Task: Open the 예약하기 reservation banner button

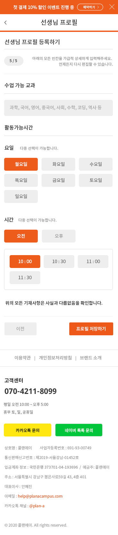Action: [x=90, y=7]
